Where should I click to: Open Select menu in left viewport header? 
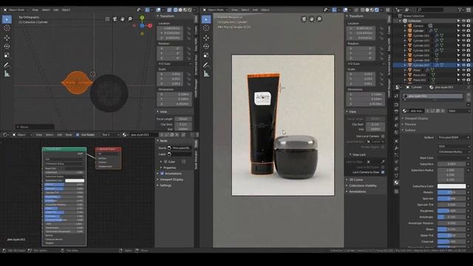tap(46, 10)
